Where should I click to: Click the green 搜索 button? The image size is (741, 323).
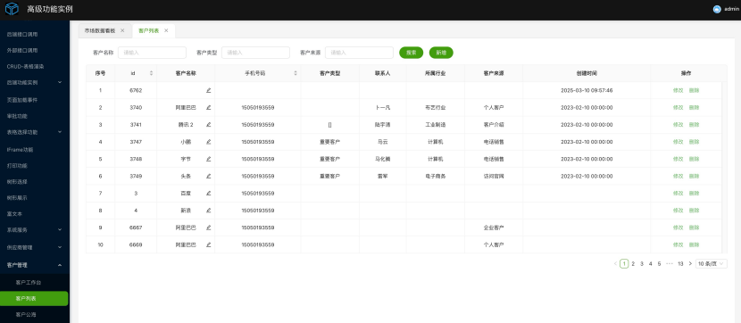point(412,53)
